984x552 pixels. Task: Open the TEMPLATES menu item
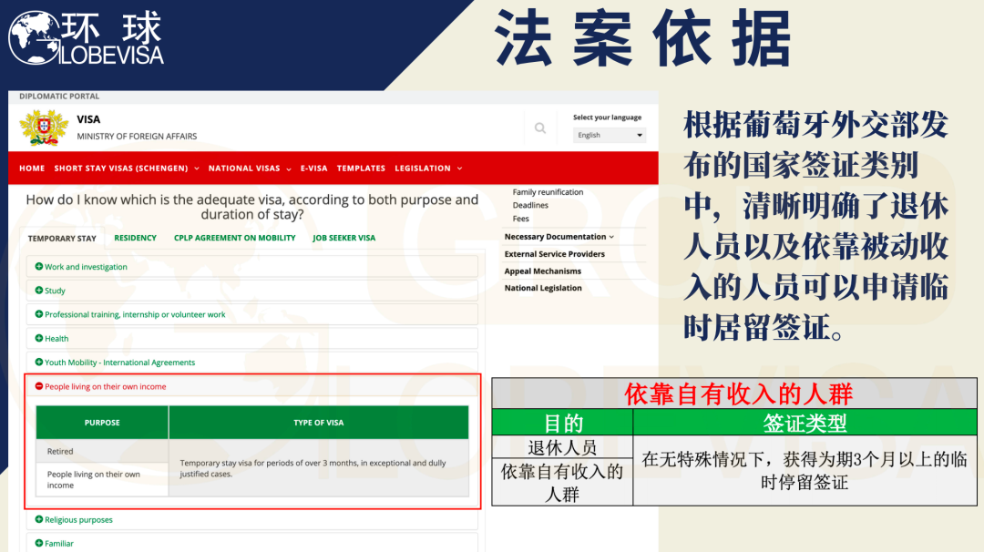pos(361,169)
